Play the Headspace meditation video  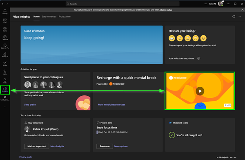click(x=200, y=91)
